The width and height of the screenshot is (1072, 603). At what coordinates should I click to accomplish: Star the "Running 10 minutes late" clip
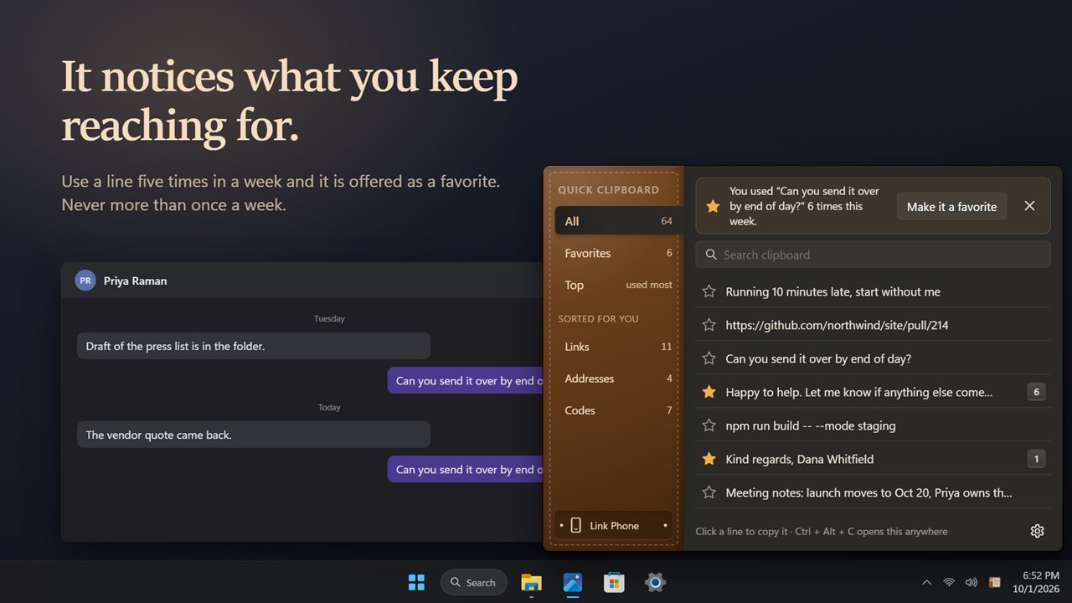coord(709,291)
